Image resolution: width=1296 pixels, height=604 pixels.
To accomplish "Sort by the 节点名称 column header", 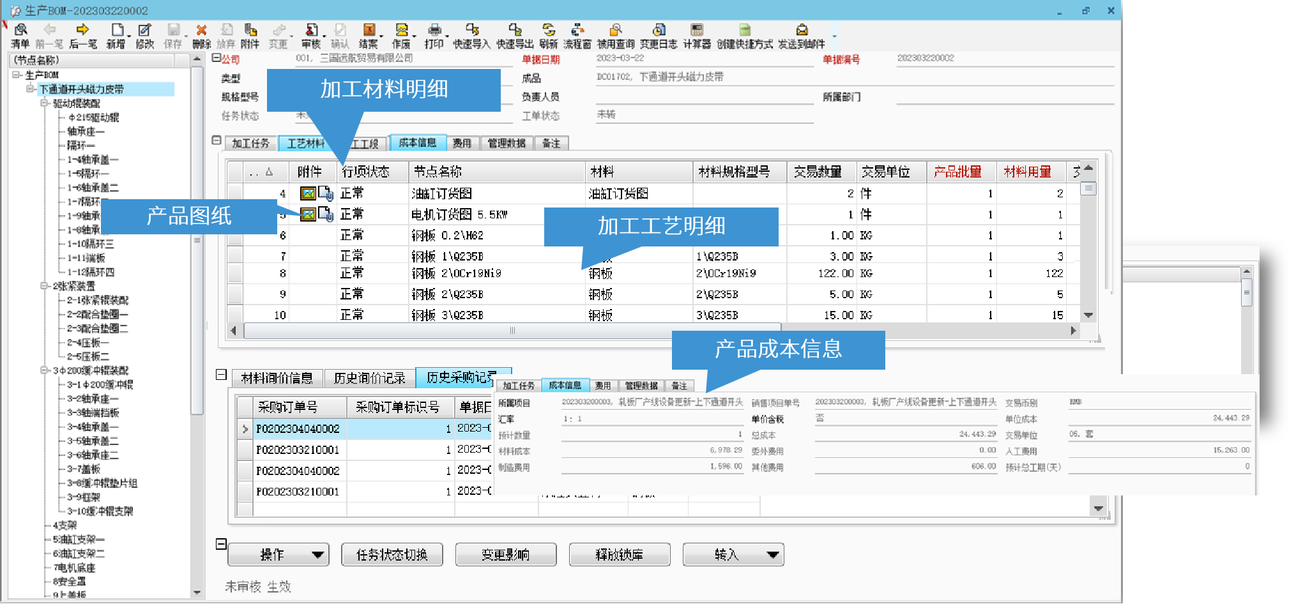I will point(496,171).
